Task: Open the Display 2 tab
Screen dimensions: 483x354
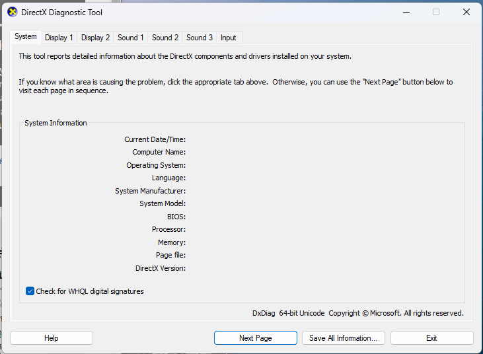Action: 95,38
